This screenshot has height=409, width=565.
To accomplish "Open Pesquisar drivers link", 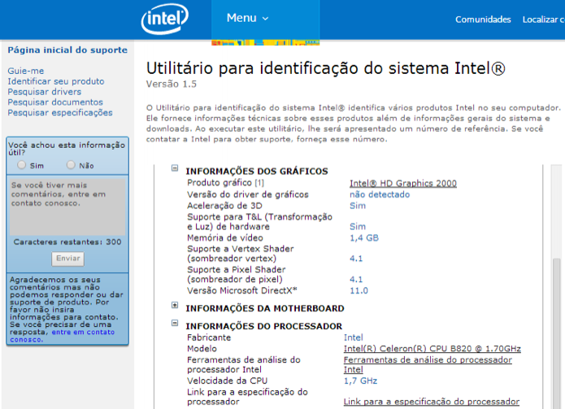I will click(x=45, y=92).
